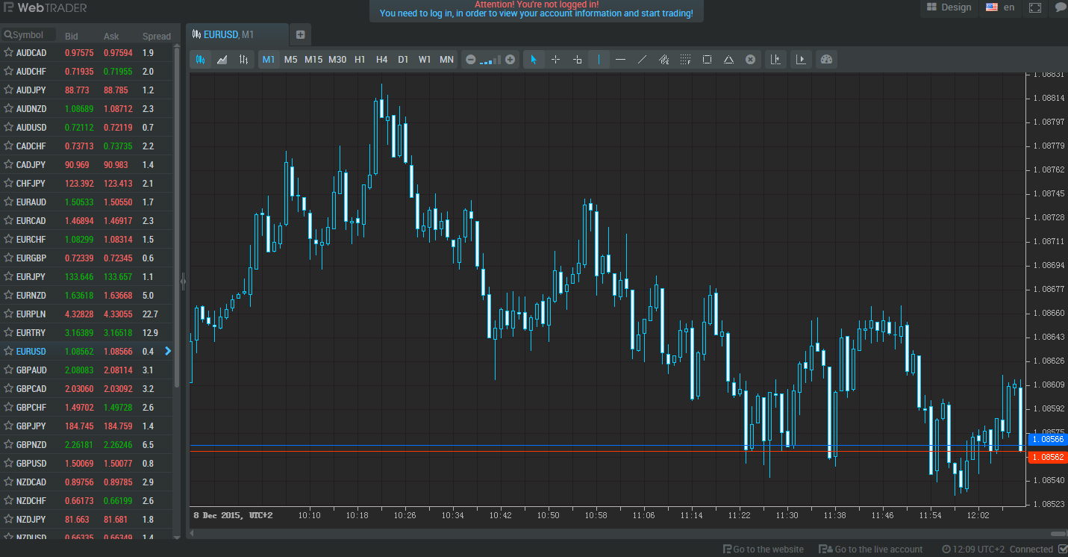The image size is (1068, 557).
Task: Select M5 timeframe
Action: tap(290, 60)
